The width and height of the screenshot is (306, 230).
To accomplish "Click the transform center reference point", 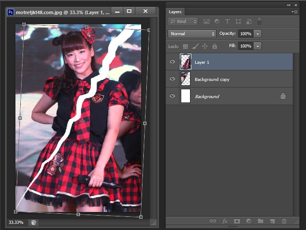I will (x=82, y=121).
